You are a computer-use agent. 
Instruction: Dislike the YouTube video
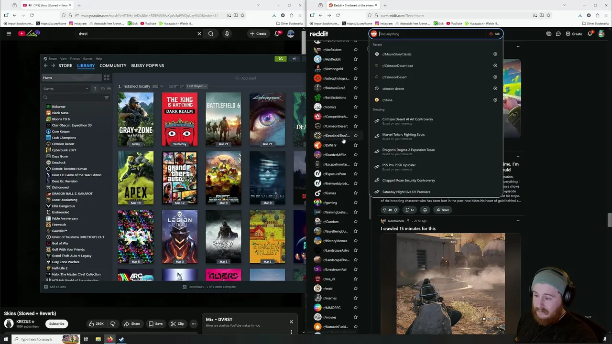coord(113,324)
